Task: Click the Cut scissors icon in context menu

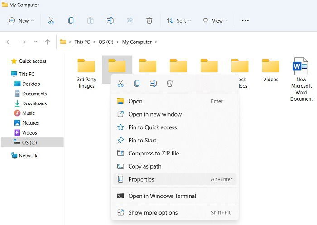Action: click(x=120, y=83)
